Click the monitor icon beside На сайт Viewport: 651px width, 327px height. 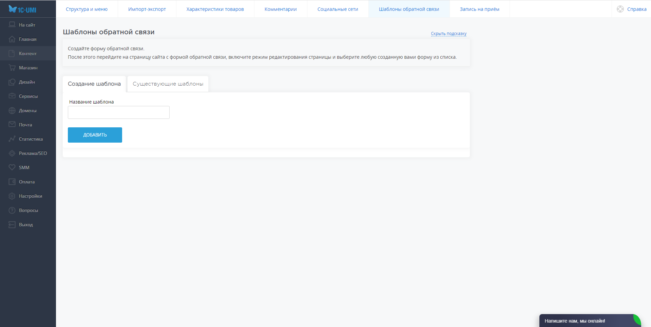[x=12, y=25]
